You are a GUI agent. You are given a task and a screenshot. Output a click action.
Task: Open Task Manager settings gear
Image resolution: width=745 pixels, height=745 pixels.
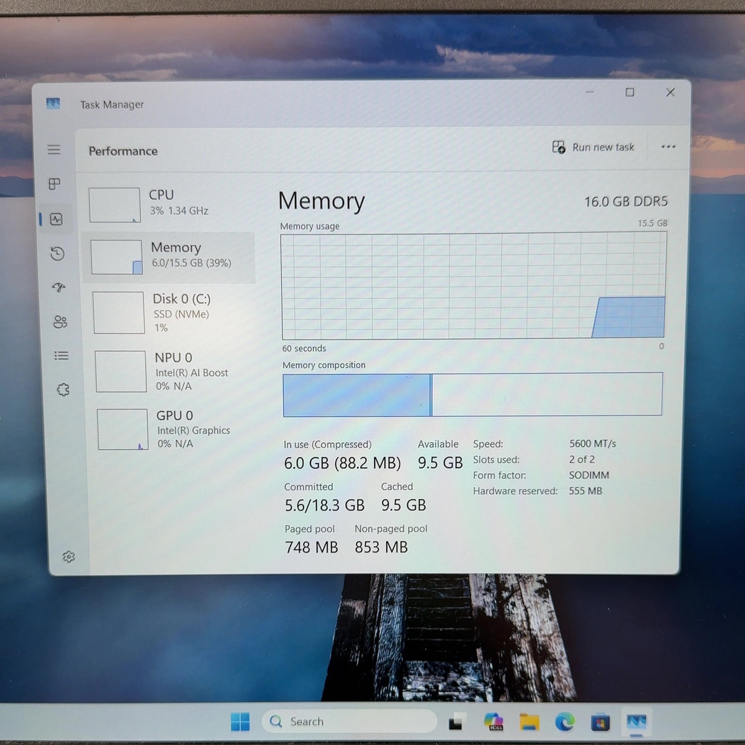69,557
